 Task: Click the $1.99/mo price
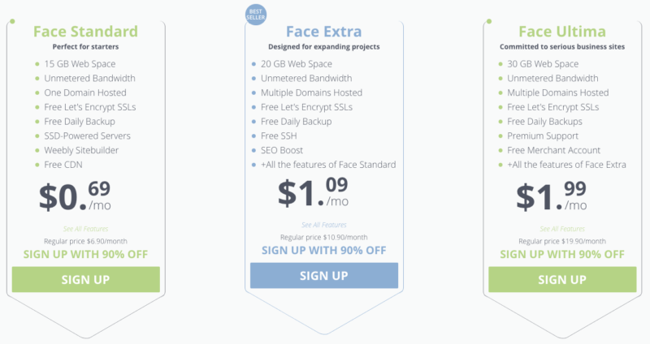[552, 196]
